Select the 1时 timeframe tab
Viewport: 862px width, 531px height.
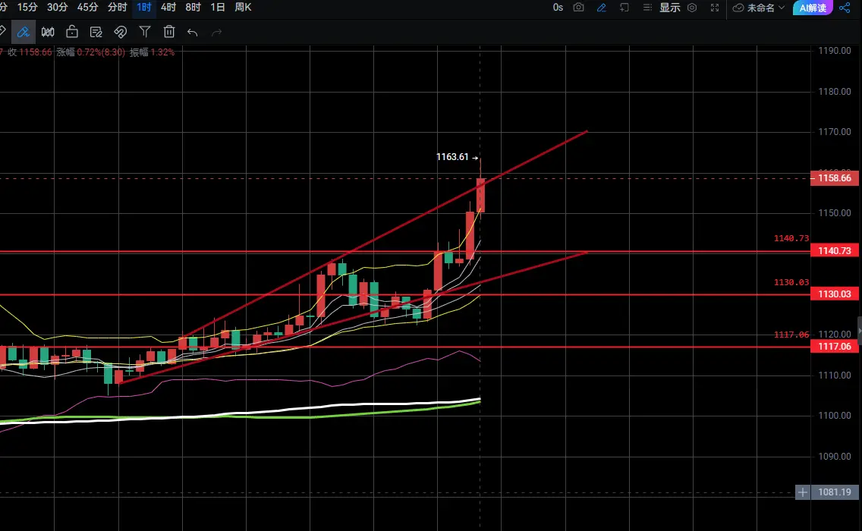[144, 7]
